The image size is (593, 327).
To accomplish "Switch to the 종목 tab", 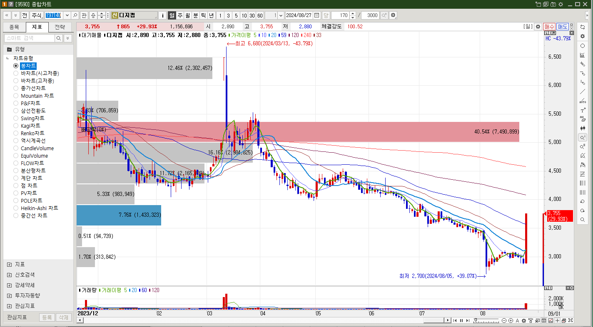I will pyautogui.click(x=14, y=27).
